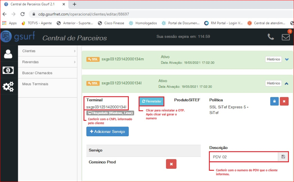The image size is (294, 182).
Task: Select the settings gears sidebar icon
Action: click(8, 87)
